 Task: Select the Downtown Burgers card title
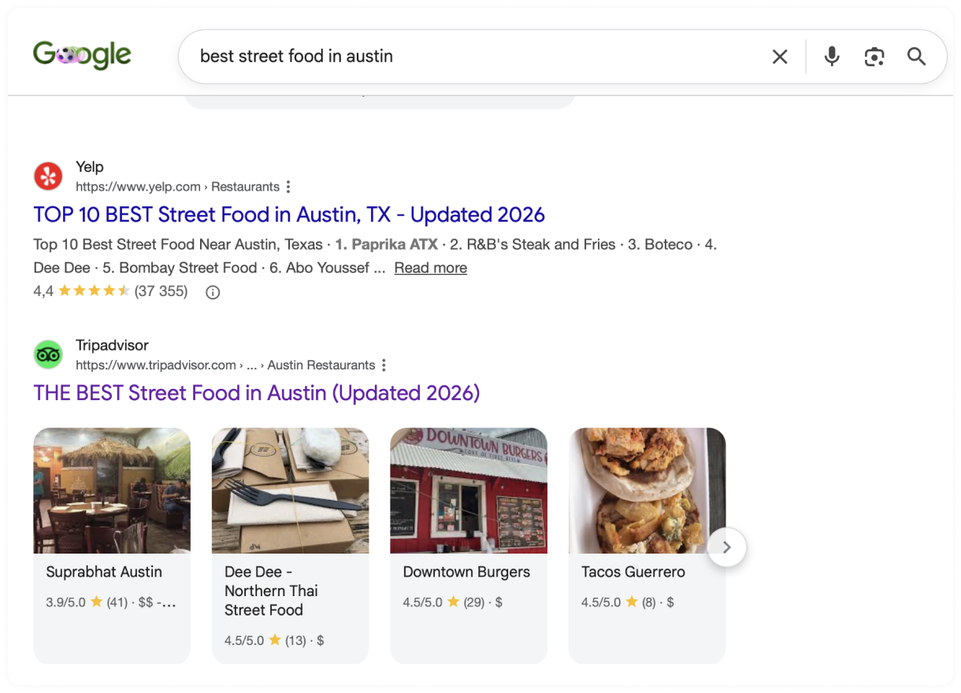(x=466, y=573)
